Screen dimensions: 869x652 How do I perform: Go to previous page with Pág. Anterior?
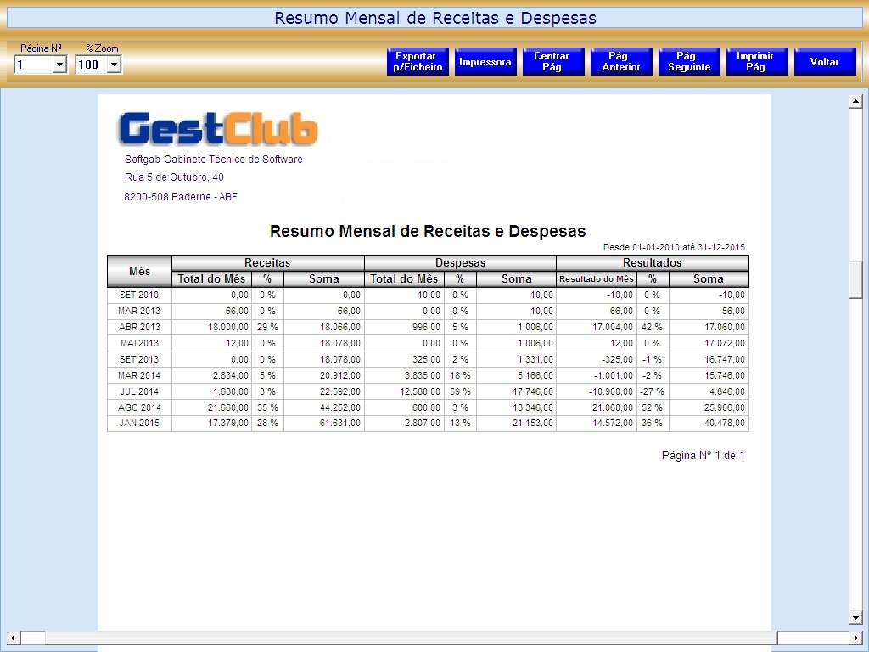[621, 62]
